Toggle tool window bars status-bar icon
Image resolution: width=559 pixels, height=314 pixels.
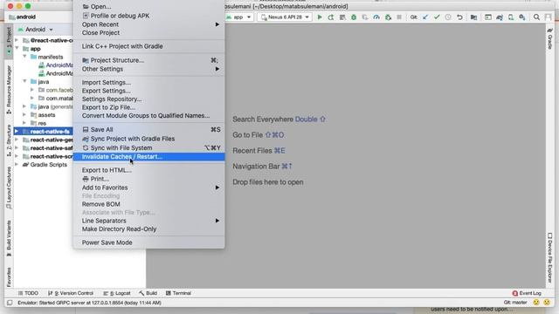pyautogui.click(x=10, y=303)
